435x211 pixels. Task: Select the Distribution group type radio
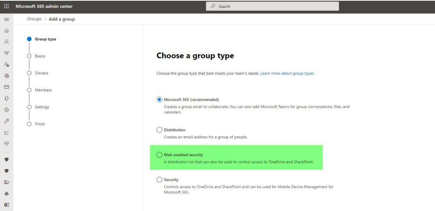(x=159, y=130)
